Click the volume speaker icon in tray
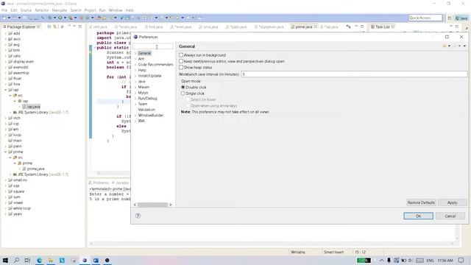This screenshot has height=265, width=471. 411,260
